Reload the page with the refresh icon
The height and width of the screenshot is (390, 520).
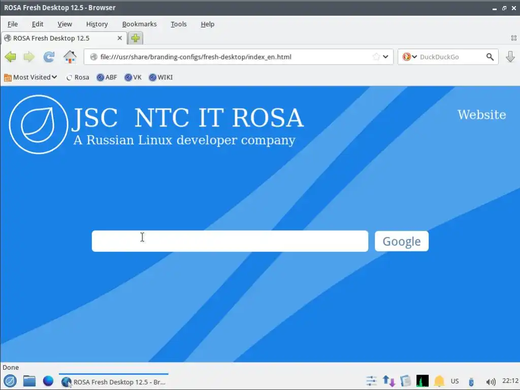49,57
